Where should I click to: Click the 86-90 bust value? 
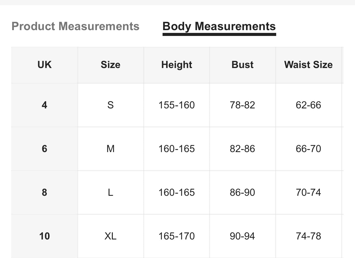click(242, 192)
